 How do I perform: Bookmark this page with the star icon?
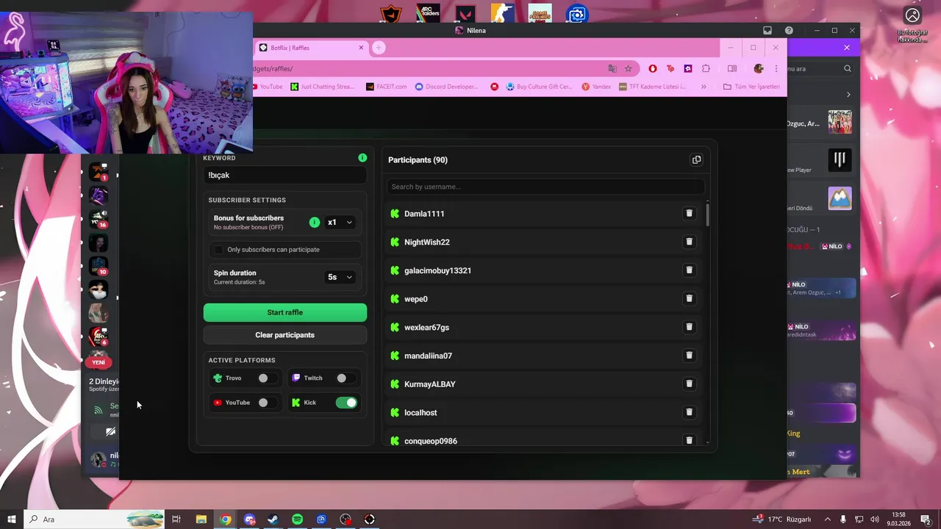click(x=628, y=68)
